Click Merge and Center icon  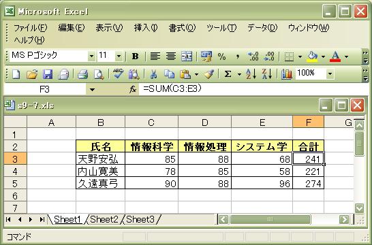click(x=187, y=56)
